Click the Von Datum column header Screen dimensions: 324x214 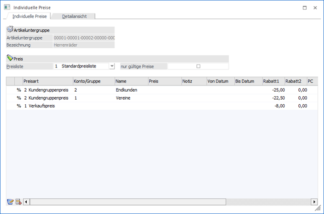click(x=220, y=81)
